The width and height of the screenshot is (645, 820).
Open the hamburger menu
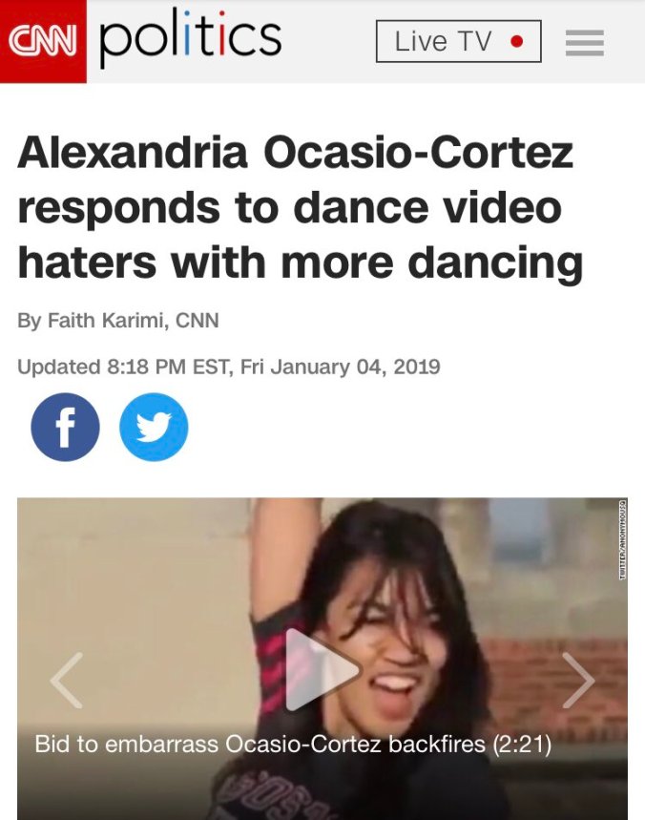click(585, 43)
